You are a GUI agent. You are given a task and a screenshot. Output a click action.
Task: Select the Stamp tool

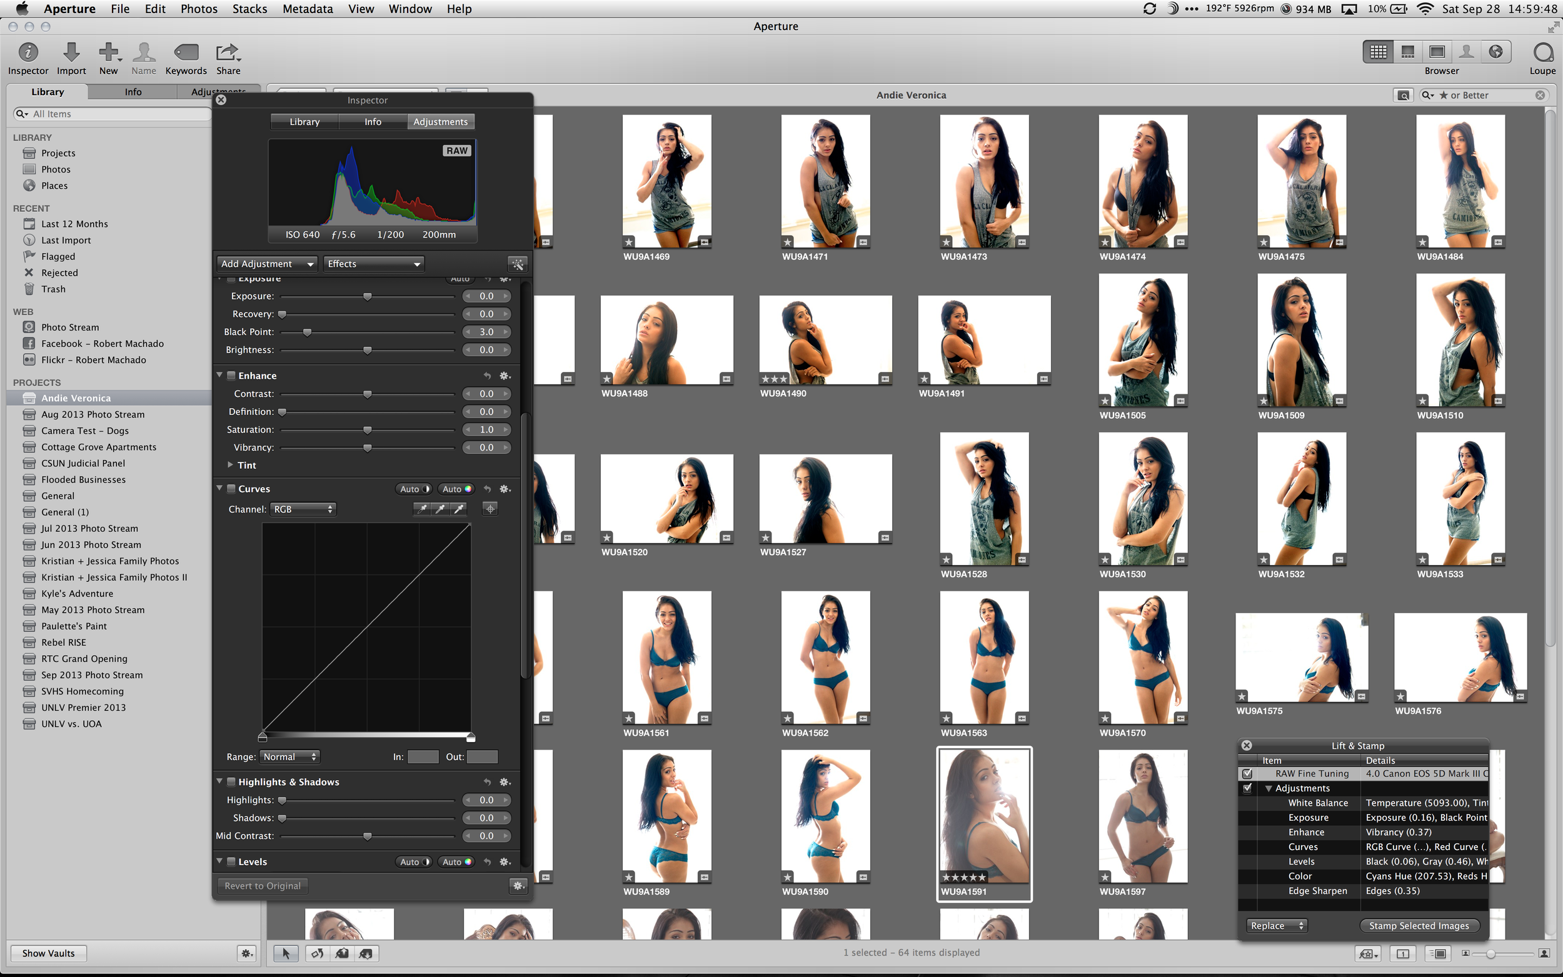366,953
